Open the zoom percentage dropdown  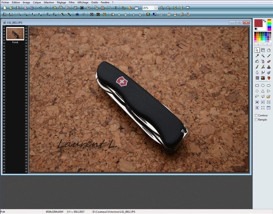click(156, 8)
